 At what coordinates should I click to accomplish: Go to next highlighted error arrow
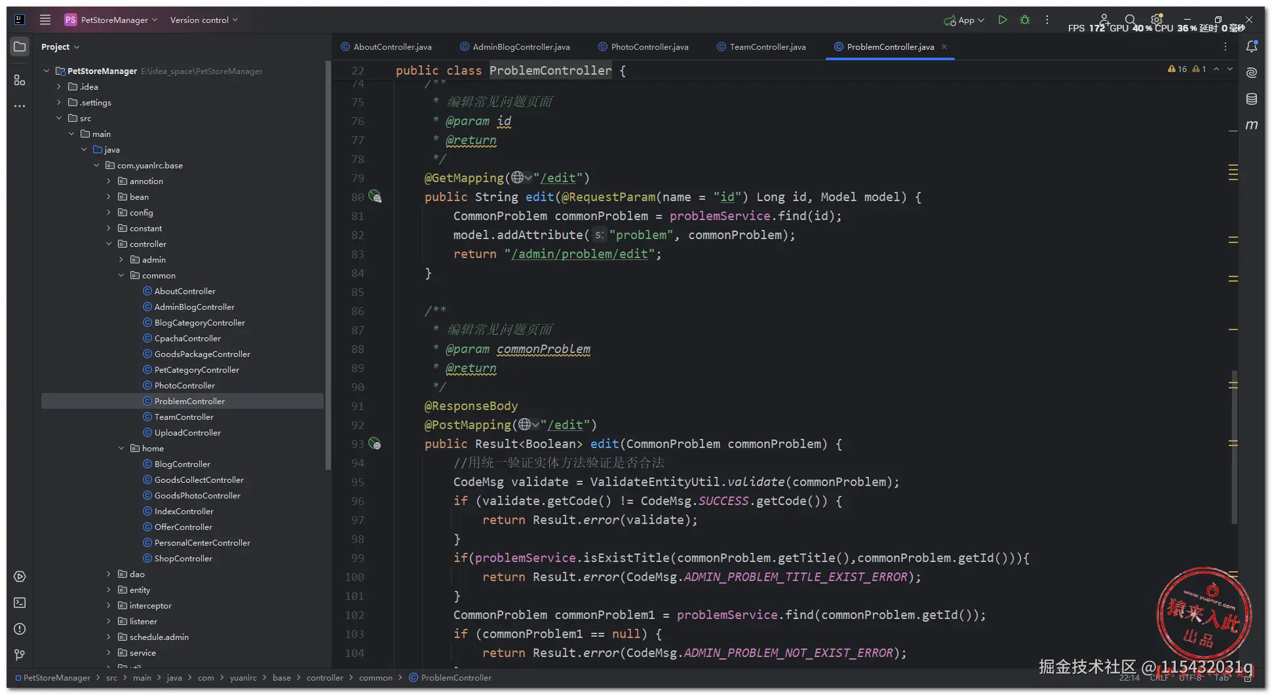(x=1230, y=69)
